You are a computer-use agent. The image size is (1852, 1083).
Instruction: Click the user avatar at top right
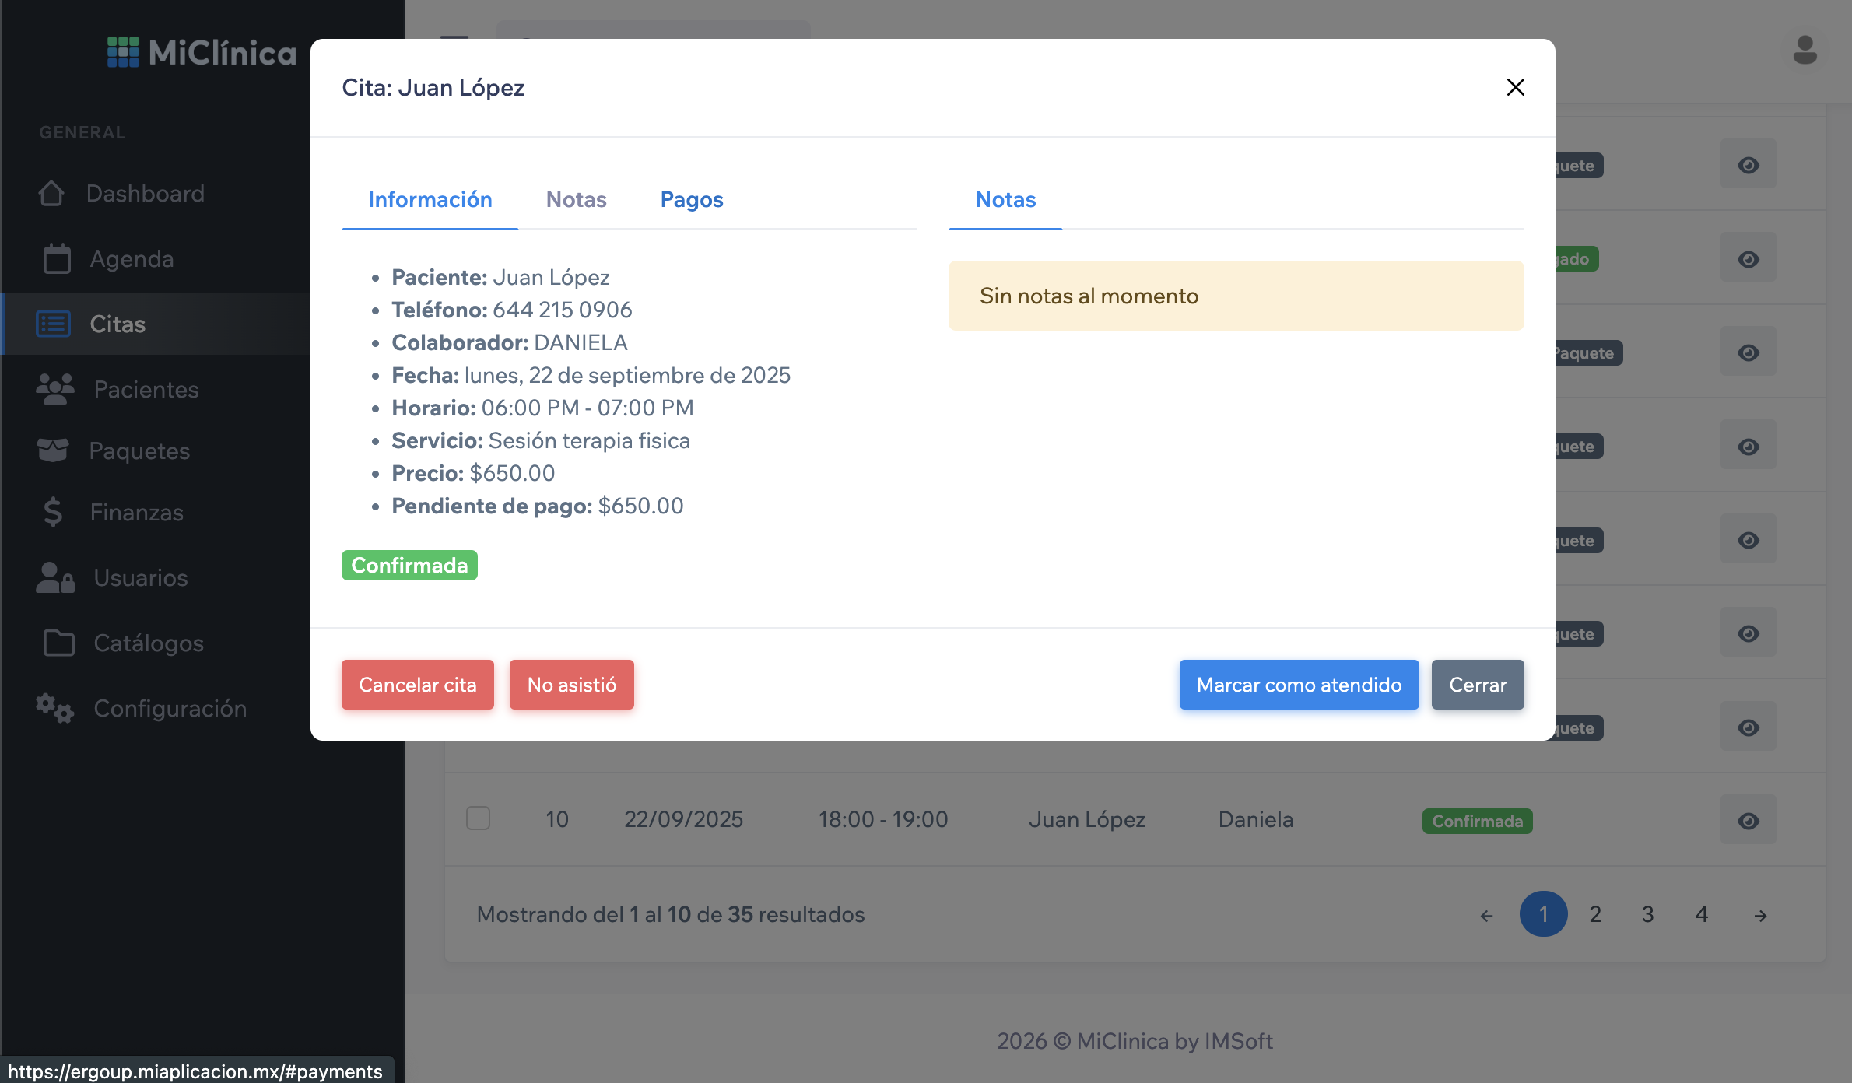point(1805,51)
